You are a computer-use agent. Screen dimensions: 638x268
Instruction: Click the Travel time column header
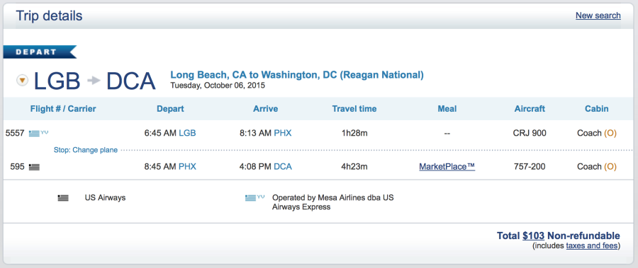tap(354, 109)
